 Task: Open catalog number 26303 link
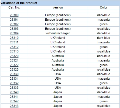click(x=14, y=29)
